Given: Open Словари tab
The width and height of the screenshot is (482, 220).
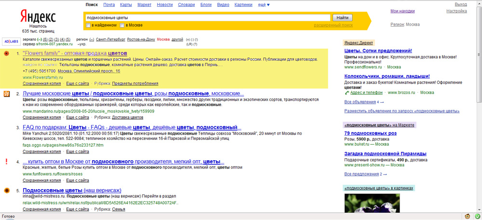Looking at the screenshot, I should pyautogui.click(x=187, y=5).
